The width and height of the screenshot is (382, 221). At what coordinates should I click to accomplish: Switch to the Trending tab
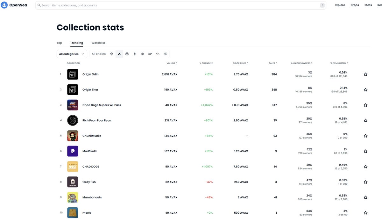coord(77,43)
